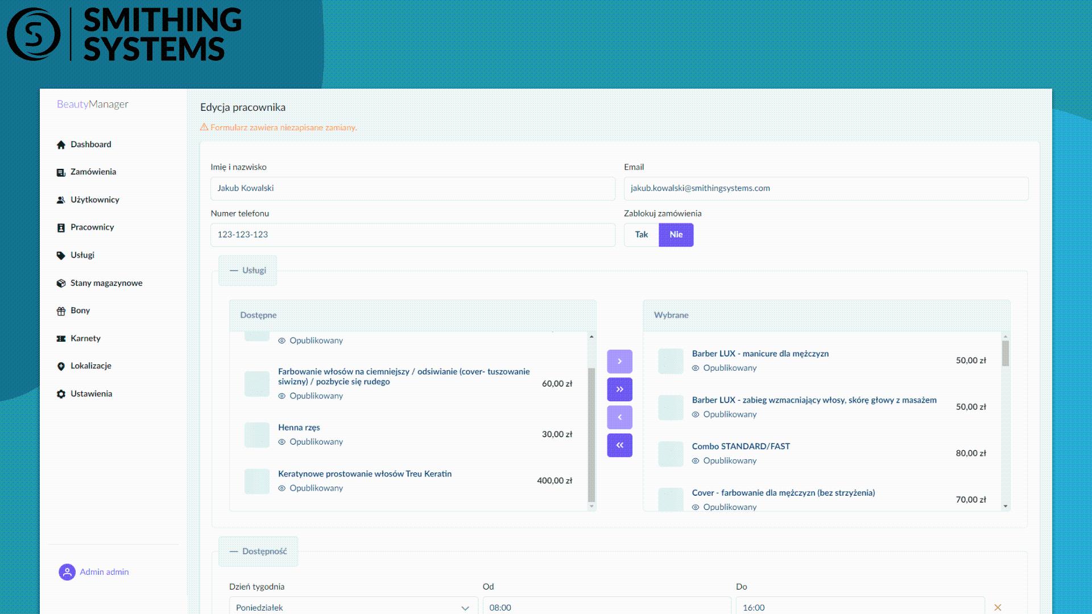This screenshot has height=614, width=1092.
Task: Click the Numer telefonu field
Action: tap(413, 235)
